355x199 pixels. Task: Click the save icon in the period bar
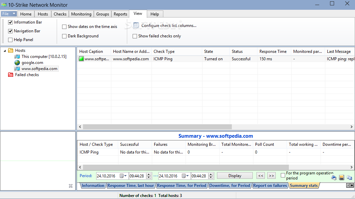342,178
